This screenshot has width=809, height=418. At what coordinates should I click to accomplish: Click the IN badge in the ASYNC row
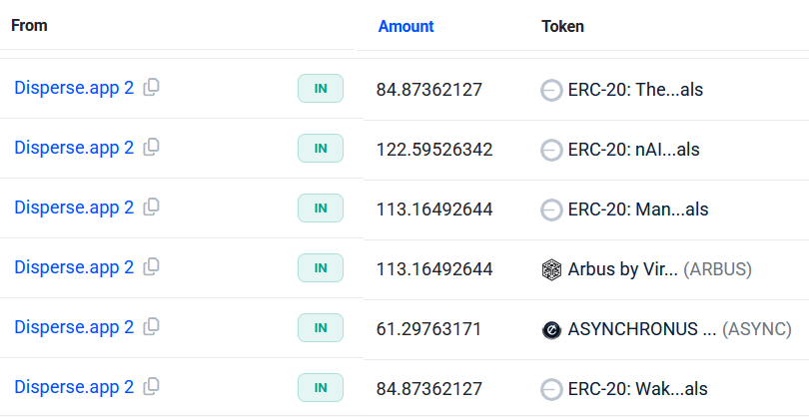point(321,328)
